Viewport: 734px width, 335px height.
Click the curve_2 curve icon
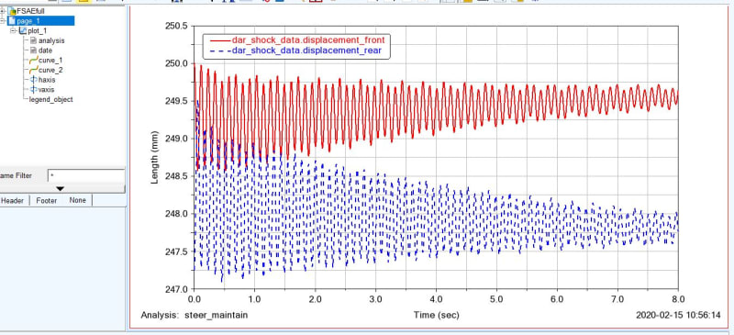click(34, 71)
